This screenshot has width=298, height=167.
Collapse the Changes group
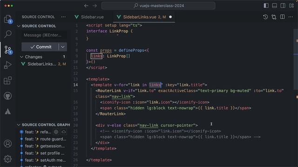pyautogui.click(x=21, y=57)
